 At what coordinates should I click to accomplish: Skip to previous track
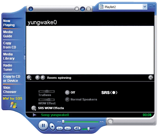pyautogui.click(x=60, y=128)
